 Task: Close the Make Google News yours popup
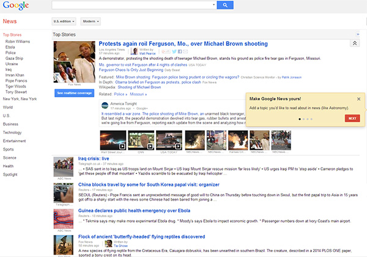[358, 99]
